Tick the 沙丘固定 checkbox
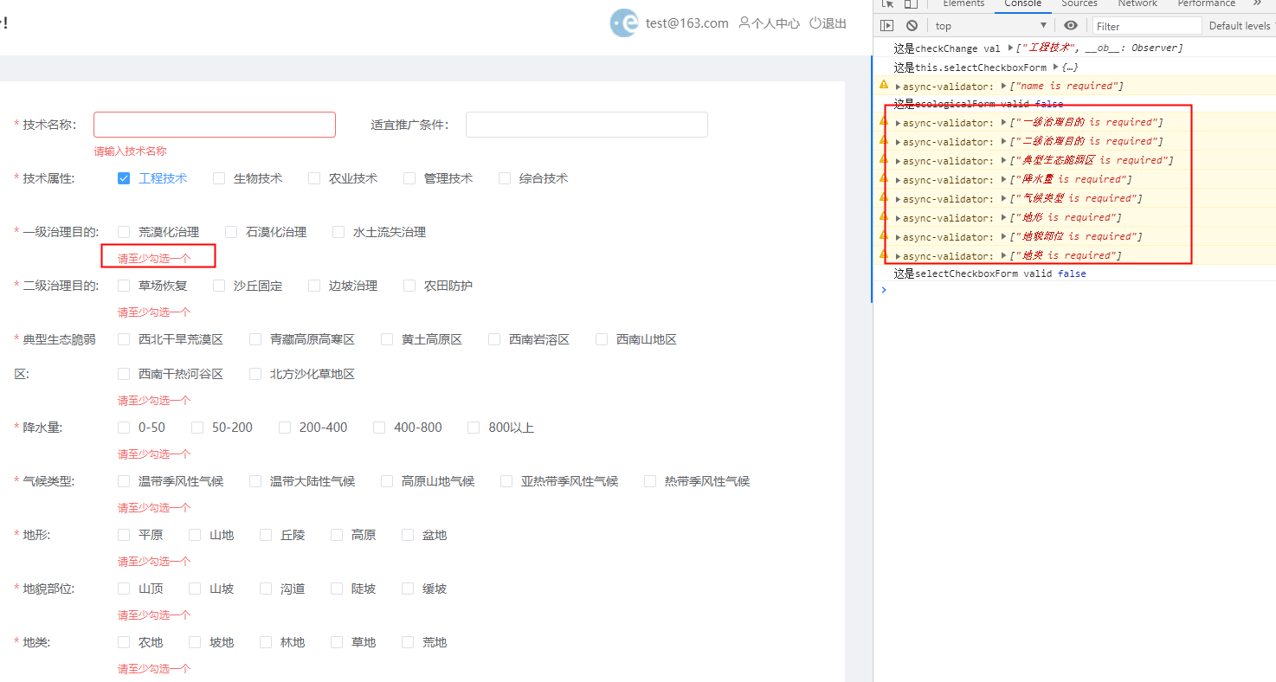Screen dimensions: 1276x682 [219, 286]
